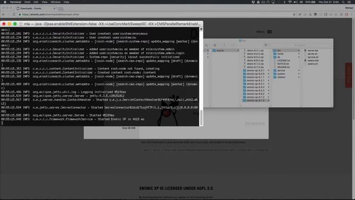The width and height of the screenshot is (355, 200).
Task: Select distro-6.7.3.zip file
Action: tap(255, 67)
